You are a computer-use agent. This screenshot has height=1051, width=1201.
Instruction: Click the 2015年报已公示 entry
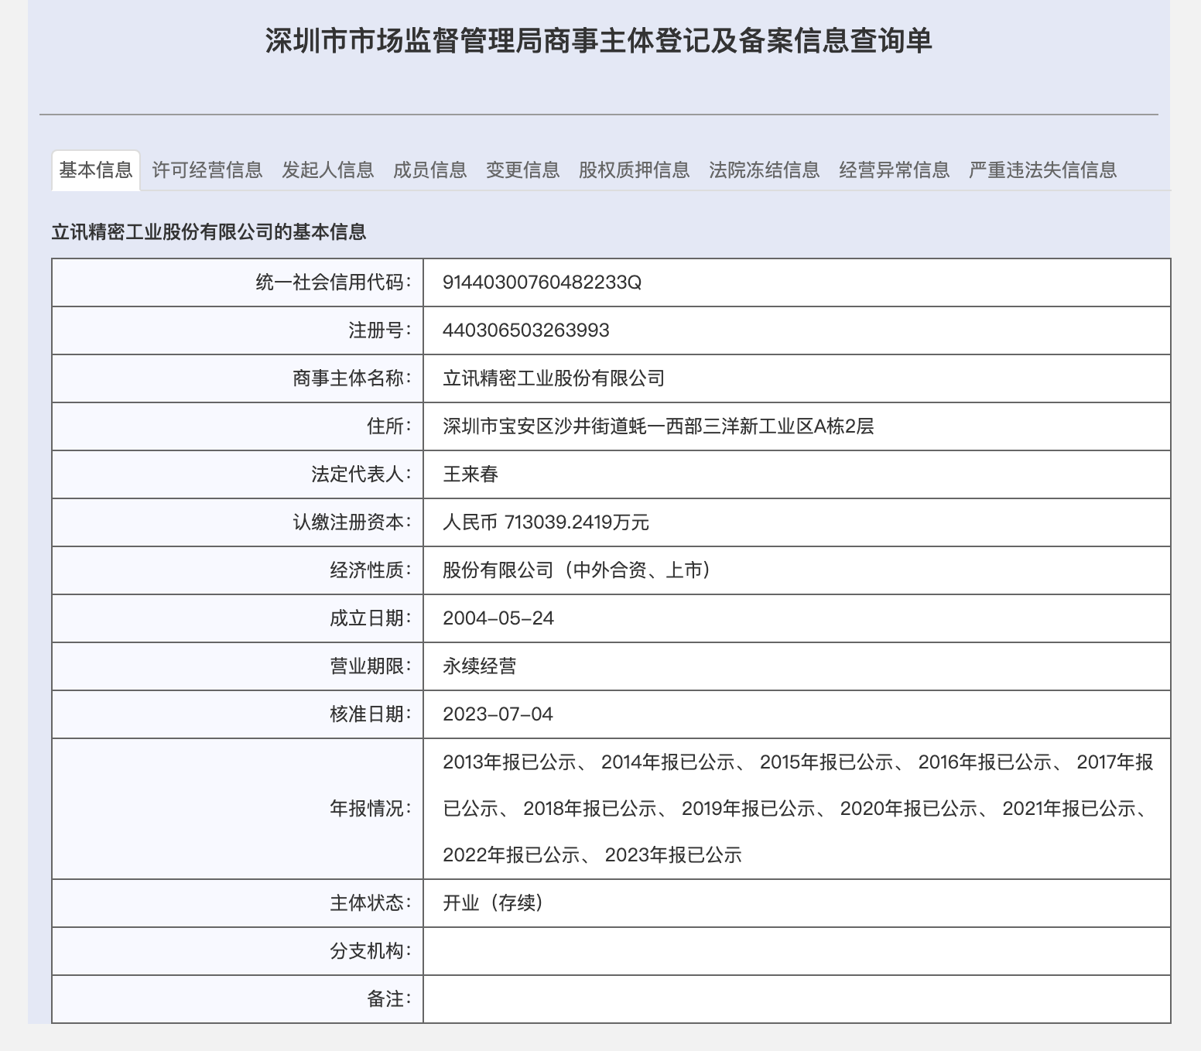tap(826, 762)
